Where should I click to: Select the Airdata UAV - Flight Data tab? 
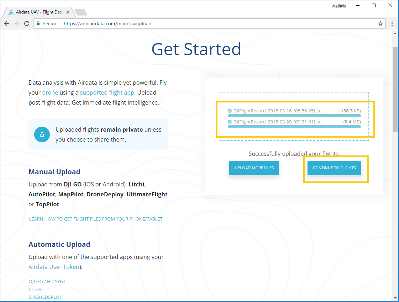pyautogui.click(x=39, y=12)
